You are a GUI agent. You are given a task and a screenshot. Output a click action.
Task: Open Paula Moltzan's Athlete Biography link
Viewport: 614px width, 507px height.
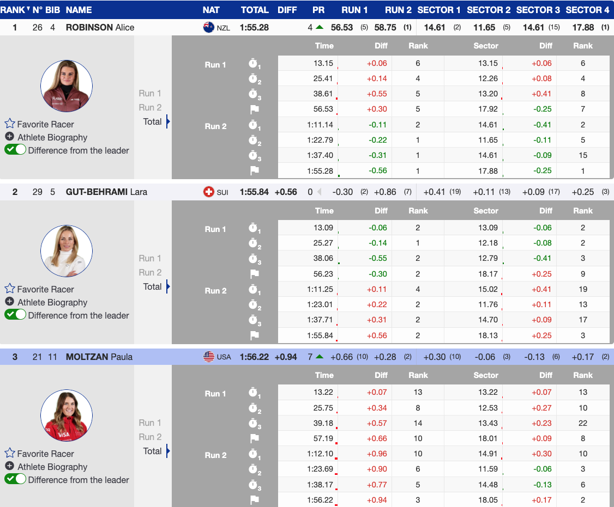click(x=52, y=467)
